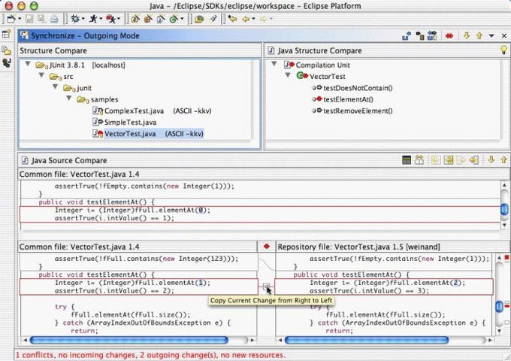Go to next difference in Synchronize toolbar
The width and height of the screenshot is (511, 361).
pos(467,35)
